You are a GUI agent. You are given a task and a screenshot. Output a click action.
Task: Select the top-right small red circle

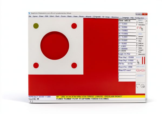coord(74,26)
